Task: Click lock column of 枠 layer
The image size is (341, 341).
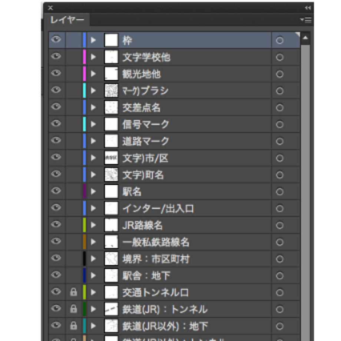Action: pos(73,40)
